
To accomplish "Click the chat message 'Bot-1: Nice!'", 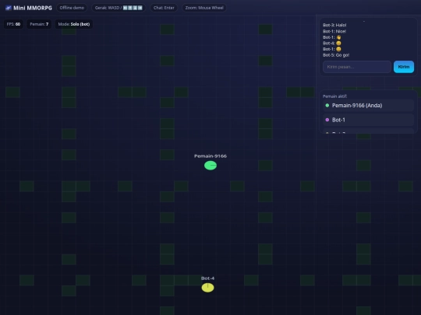I will [334, 31].
